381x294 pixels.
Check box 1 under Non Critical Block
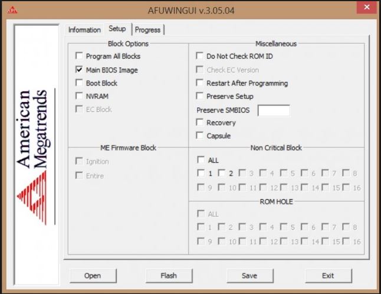point(201,173)
